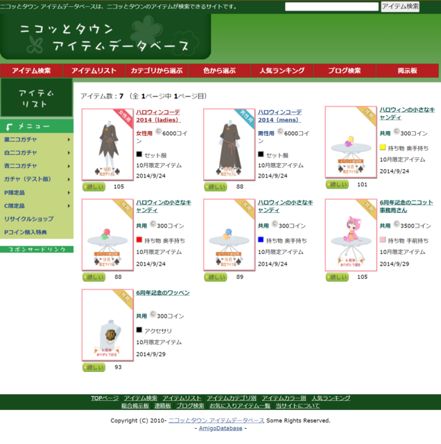Viewport: 441px width, 444px height.
Task: Click black swatch on ladies costume
Action: tap(139, 154)
